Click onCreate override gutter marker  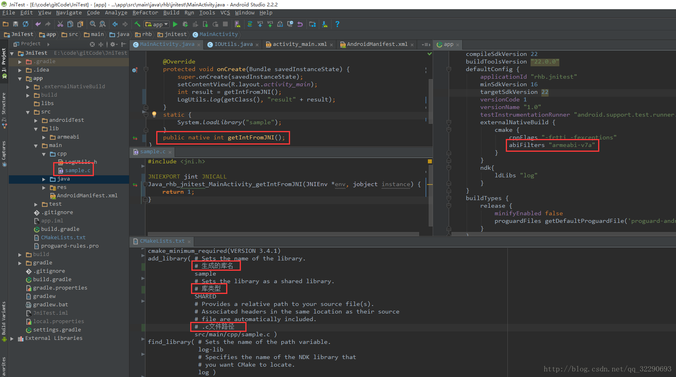(x=135, y=69)
